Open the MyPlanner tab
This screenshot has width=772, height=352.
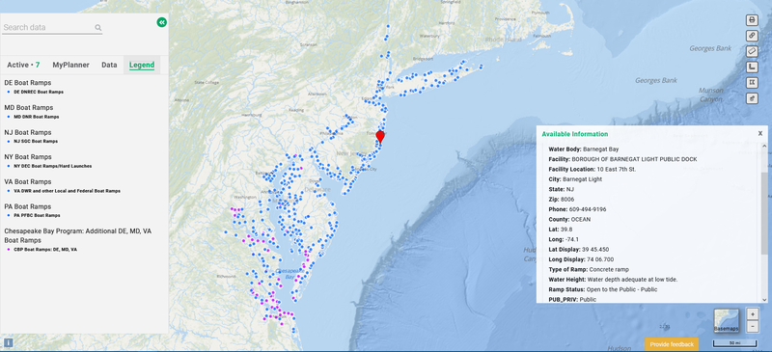[x=70, y=65]
